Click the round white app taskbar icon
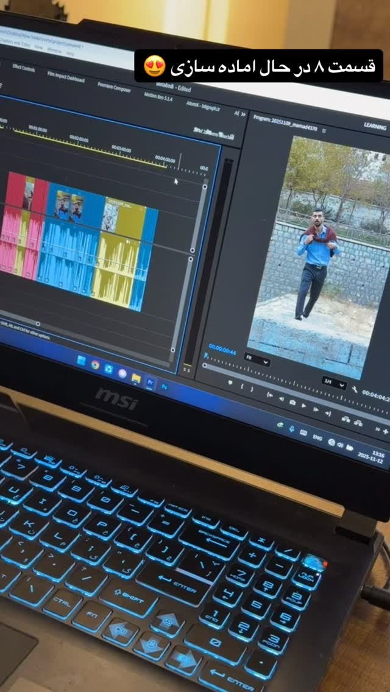This screenshot has height=692, width=390. [122, 373]
